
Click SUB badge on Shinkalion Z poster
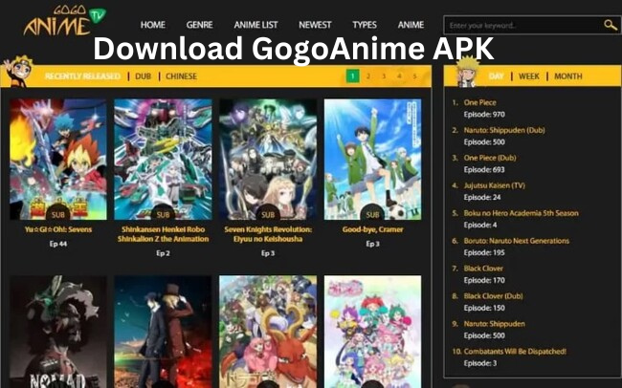(163, 214)
